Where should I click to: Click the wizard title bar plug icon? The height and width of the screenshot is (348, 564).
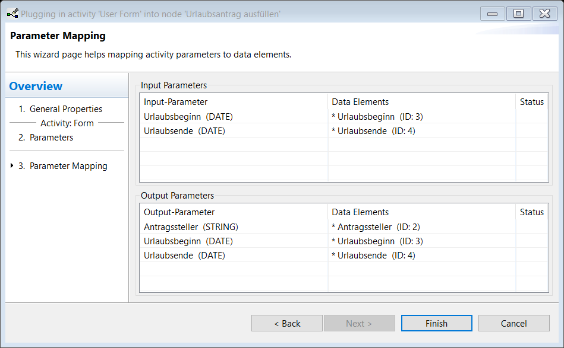(12, 14)
